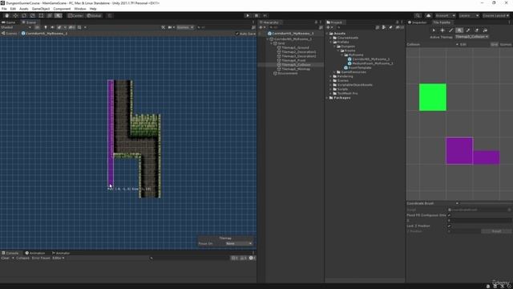Screen dimensions: 513x289
Task: Open the Layout dropdown at top right
Action: click(496, 15)
